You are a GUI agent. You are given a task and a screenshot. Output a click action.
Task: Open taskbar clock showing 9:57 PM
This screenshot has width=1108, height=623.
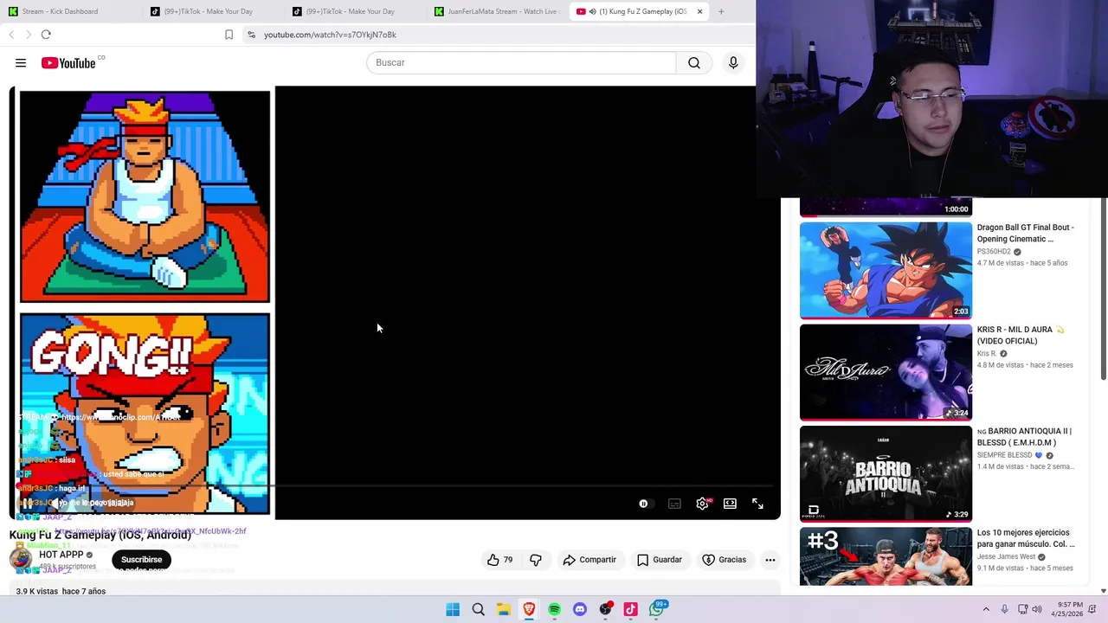[x=1068, y=609]
